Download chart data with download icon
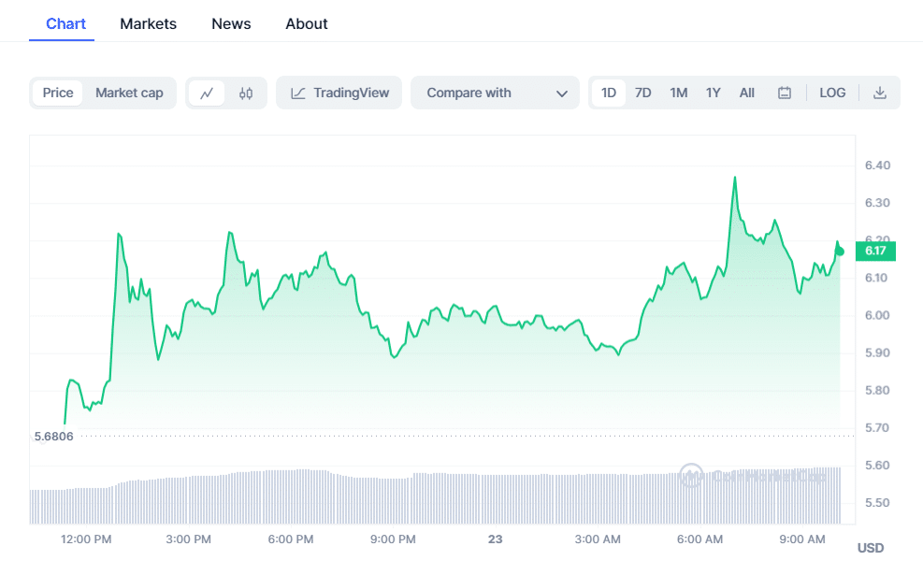Viewport: 923px width, 575px height. tap(879, 93)
